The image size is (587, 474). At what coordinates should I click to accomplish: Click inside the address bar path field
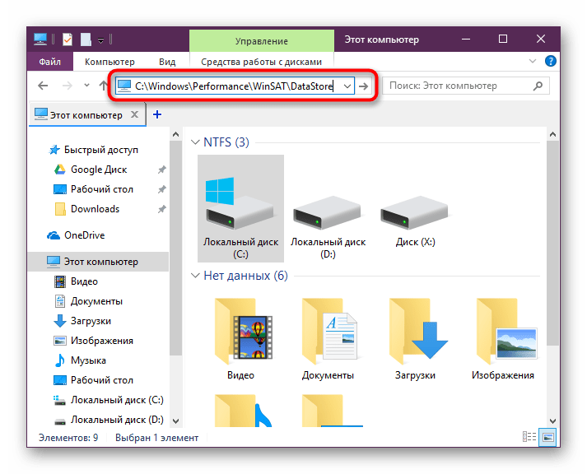(234, 86)
